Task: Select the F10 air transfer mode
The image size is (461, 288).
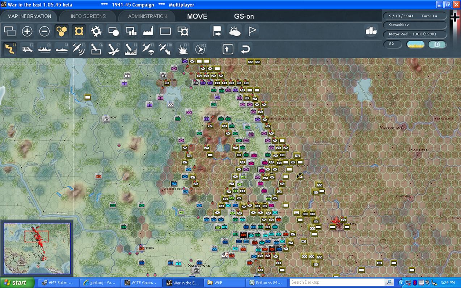Action: pos(165,49)
